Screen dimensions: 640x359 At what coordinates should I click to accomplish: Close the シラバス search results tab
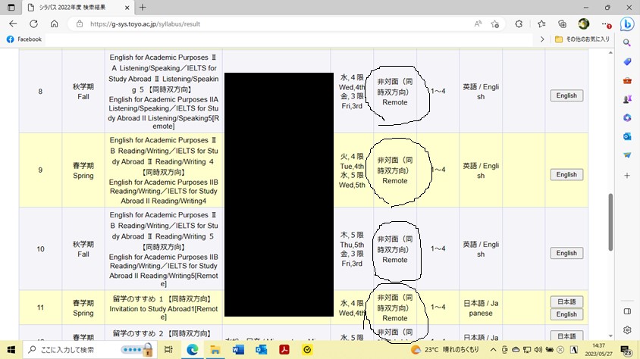[127, 8]
